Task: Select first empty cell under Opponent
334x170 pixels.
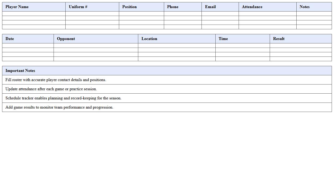Action: [x=96, y=46]
